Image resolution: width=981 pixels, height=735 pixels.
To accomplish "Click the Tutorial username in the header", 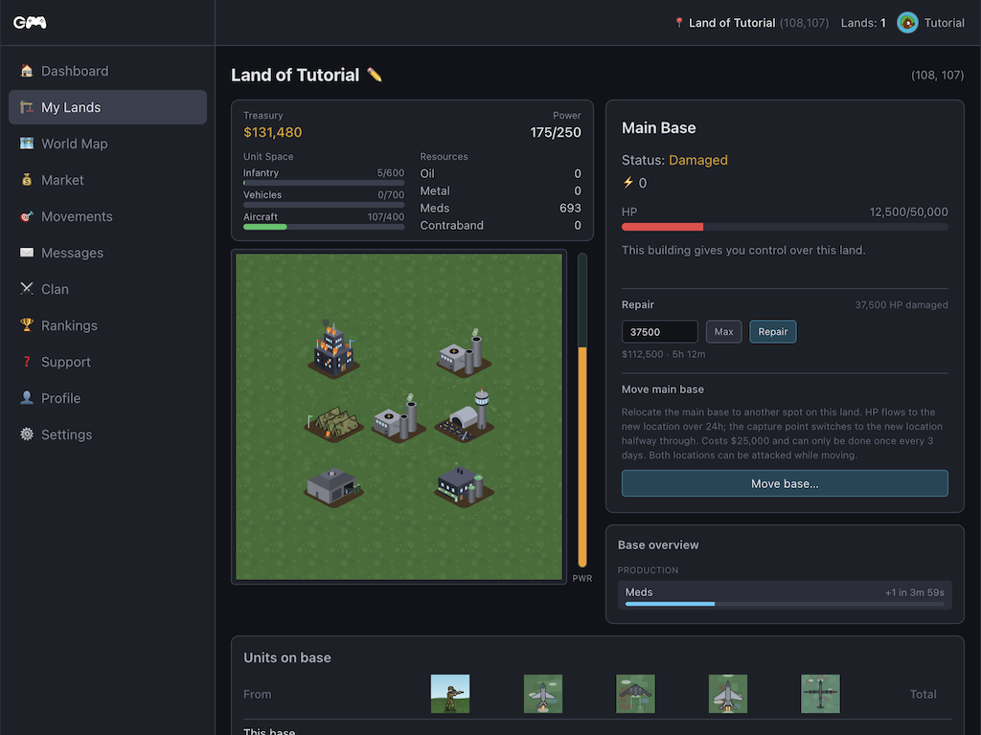I will (x=944, y=23).
